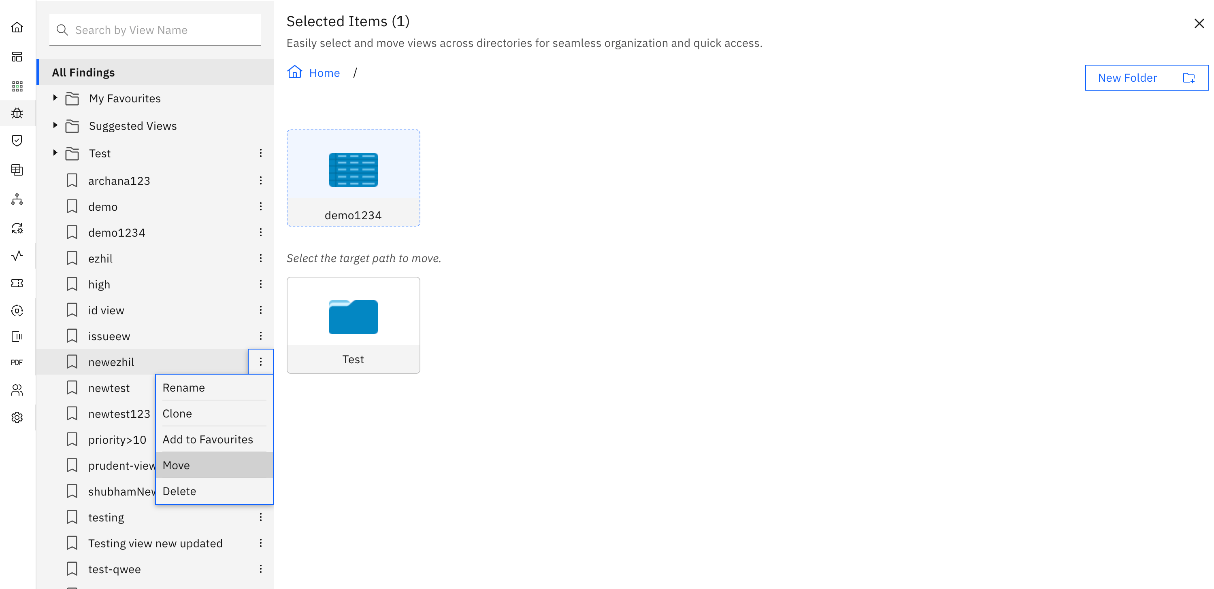Open the shield checkmark sidebar icon
The height and width of the screenshot is (589, 1214).
17,140
